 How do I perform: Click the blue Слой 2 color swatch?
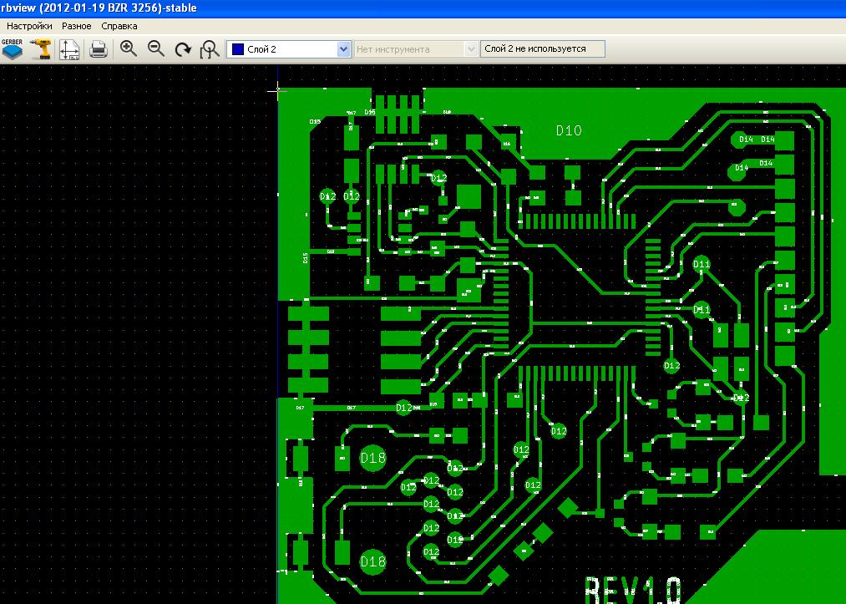[x=238, y=49]
